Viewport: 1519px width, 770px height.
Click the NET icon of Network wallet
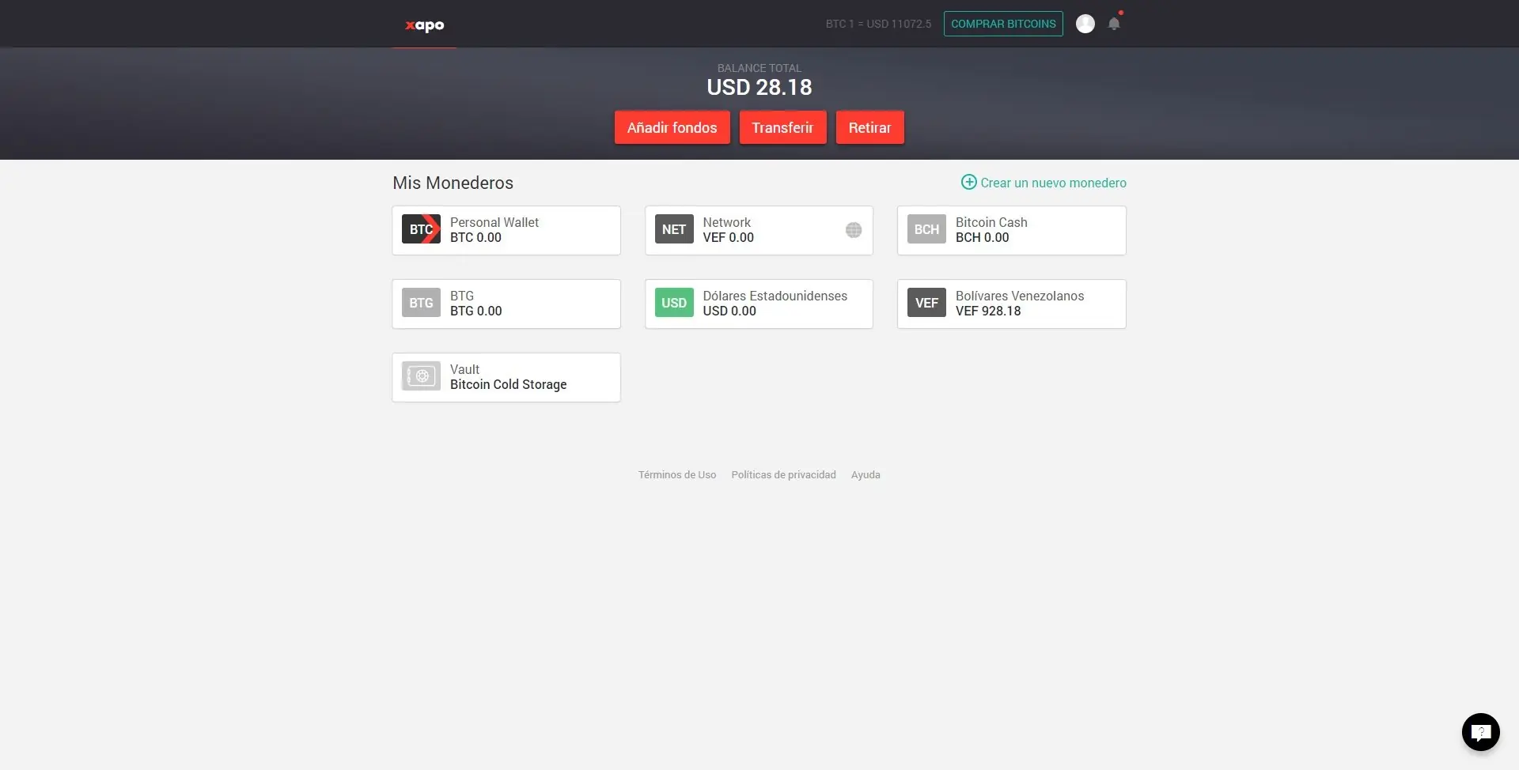coord(674,229)
